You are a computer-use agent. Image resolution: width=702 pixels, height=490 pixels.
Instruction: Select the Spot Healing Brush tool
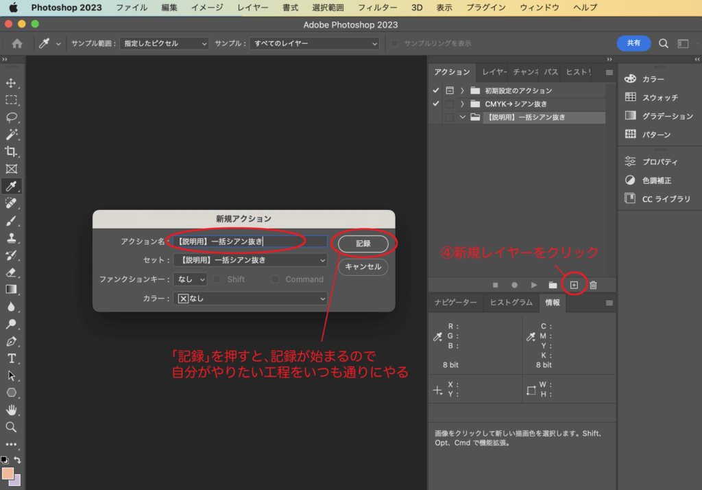[11, 204]
